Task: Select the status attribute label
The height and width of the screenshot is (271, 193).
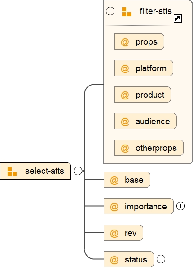Action: click(136, 260)
